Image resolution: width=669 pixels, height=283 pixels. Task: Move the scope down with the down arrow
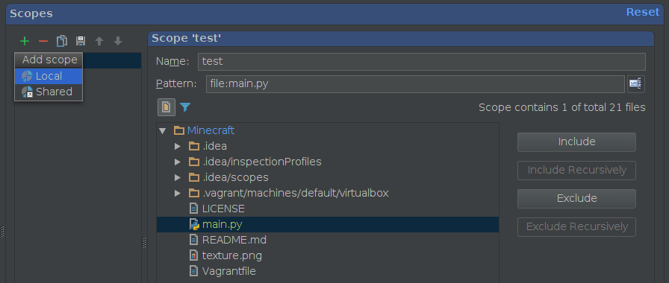tap(118, 41)
